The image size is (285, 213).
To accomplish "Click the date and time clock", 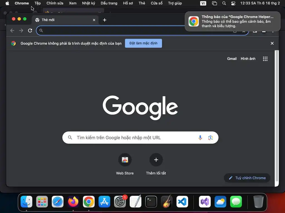I will click(260, 3).
